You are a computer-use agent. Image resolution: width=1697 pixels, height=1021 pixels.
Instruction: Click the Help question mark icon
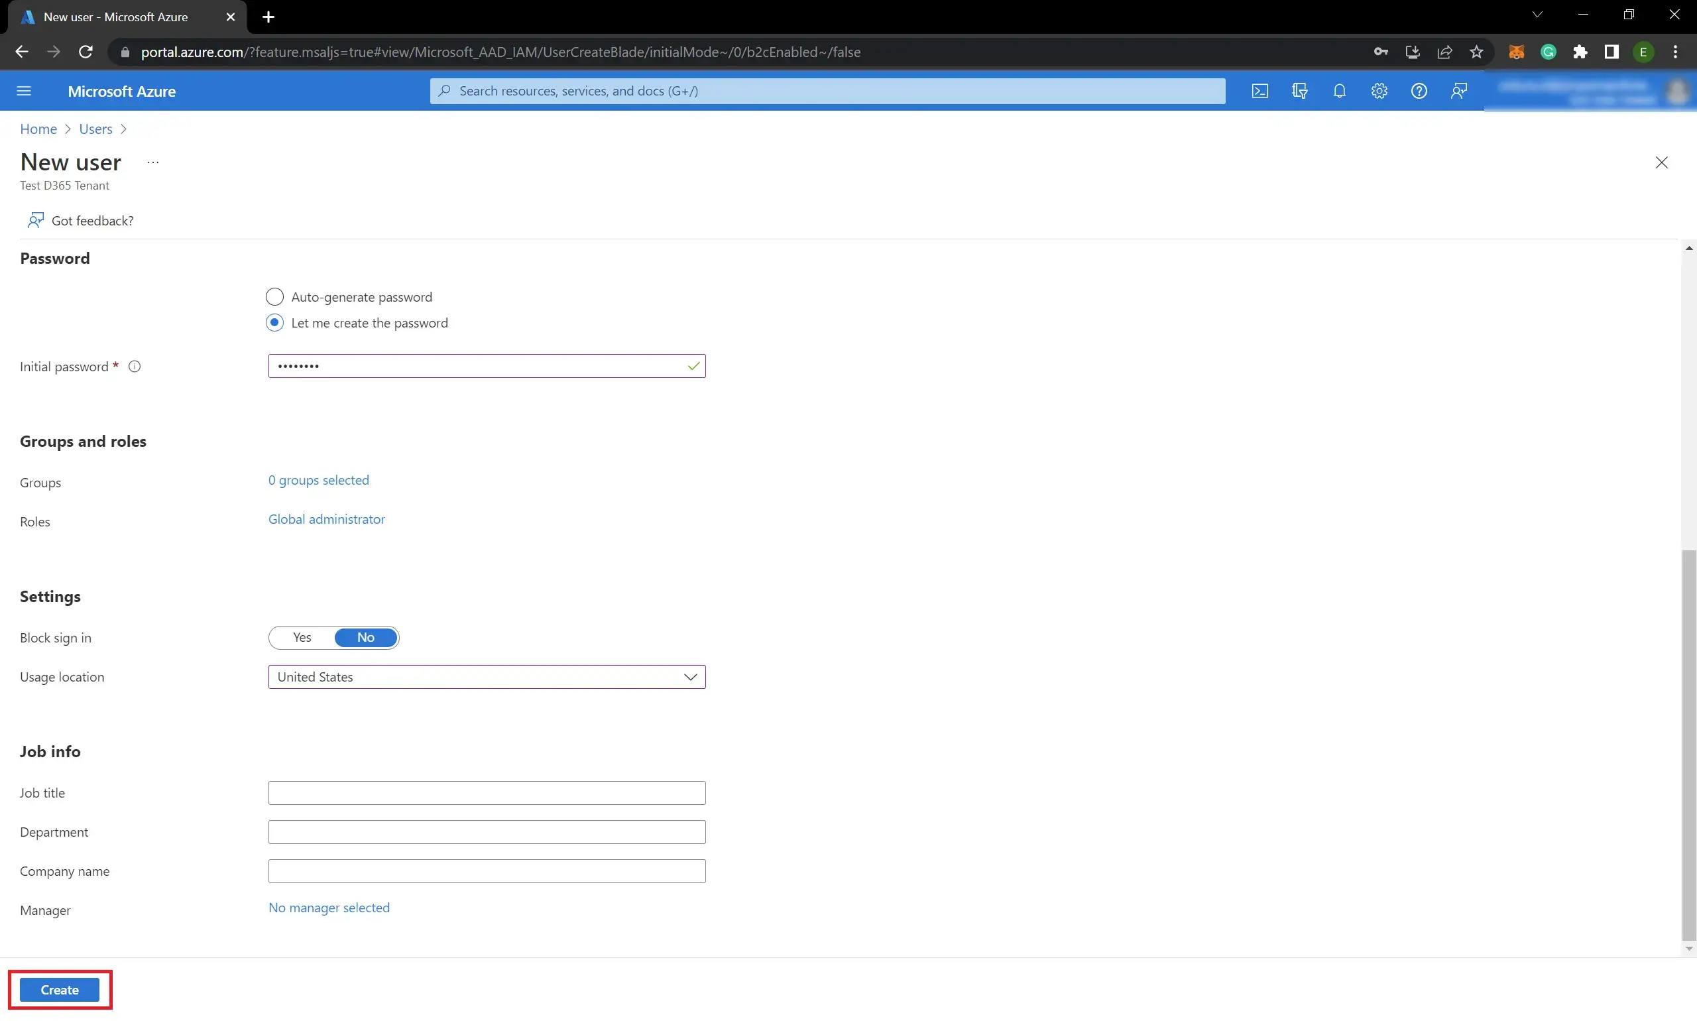(1419, 90)
